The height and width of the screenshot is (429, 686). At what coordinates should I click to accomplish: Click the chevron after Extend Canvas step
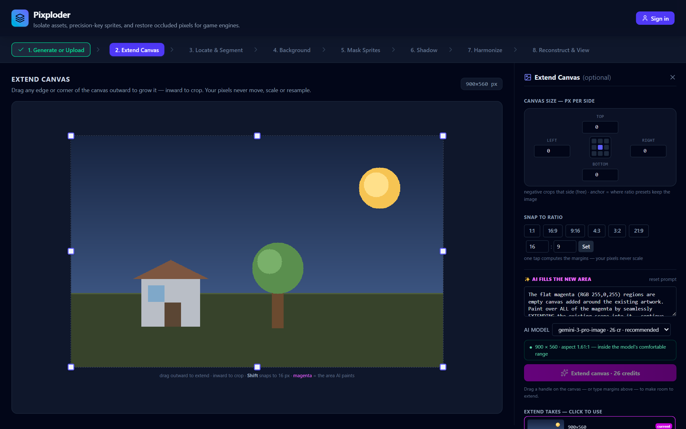pos(172,50)
